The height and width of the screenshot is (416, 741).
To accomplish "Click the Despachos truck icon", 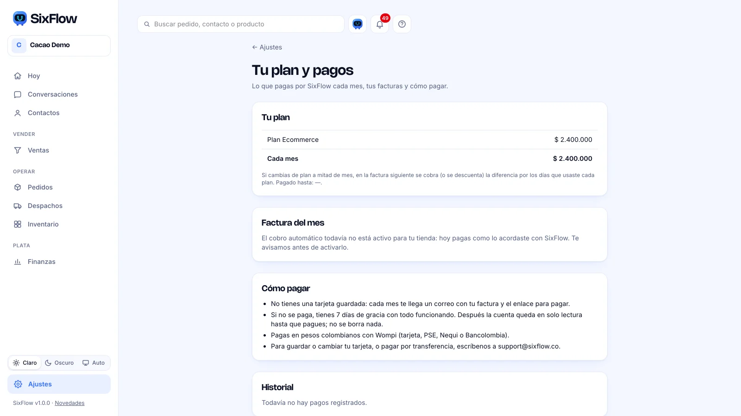I will (18, 206).
